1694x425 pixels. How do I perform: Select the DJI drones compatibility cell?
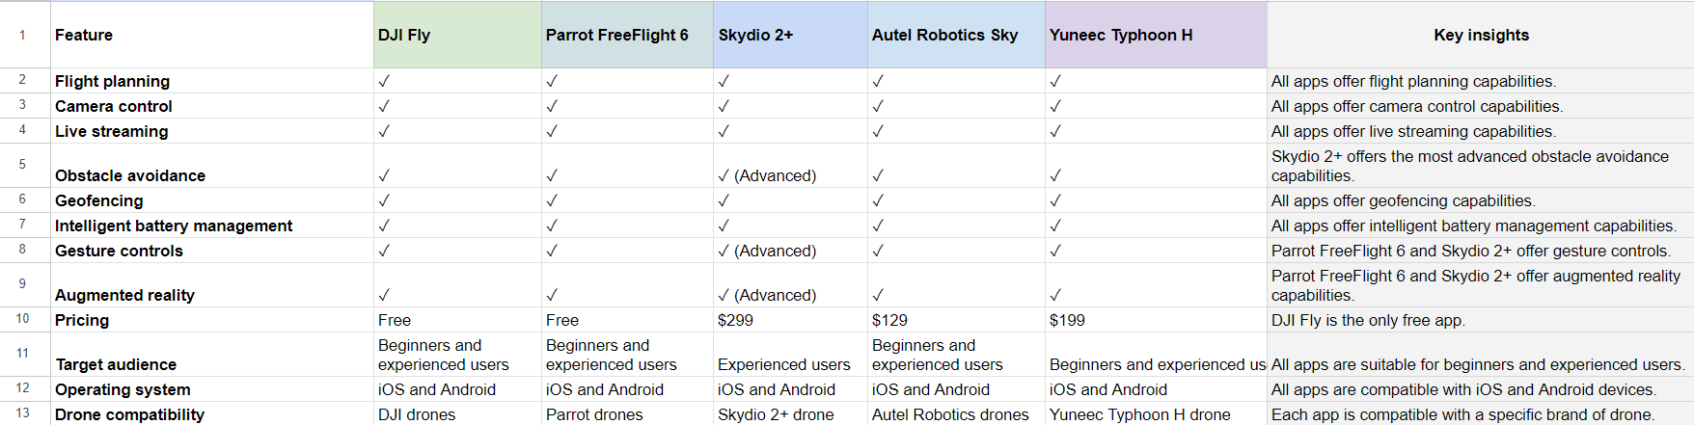[x=457, y=414]
